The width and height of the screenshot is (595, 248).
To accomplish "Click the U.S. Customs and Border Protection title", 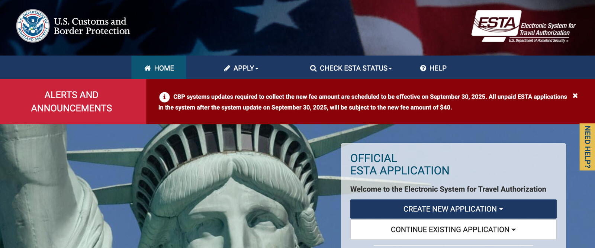I will (92, 26).
